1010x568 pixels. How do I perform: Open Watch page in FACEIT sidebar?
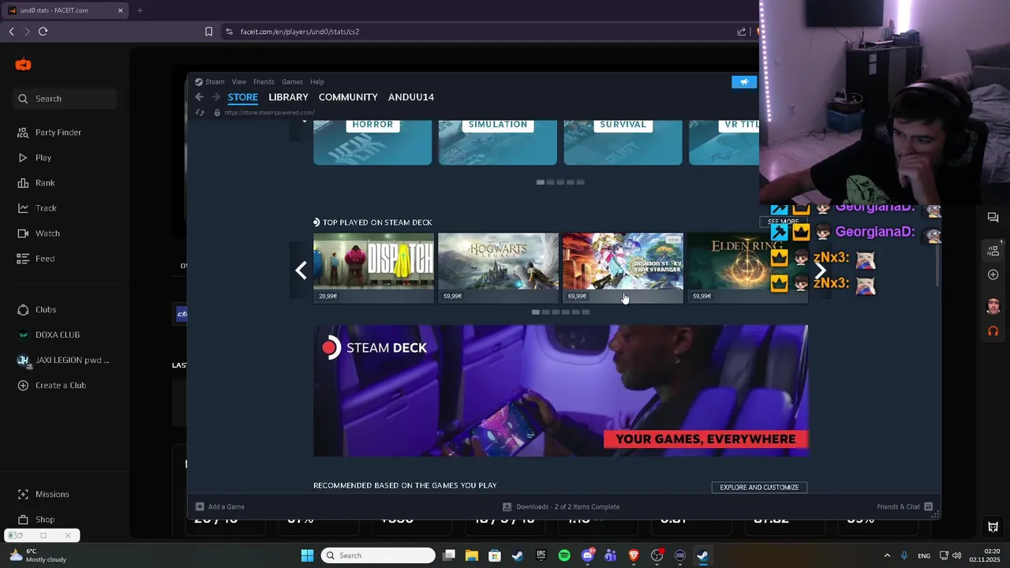[x=39, y=234]
